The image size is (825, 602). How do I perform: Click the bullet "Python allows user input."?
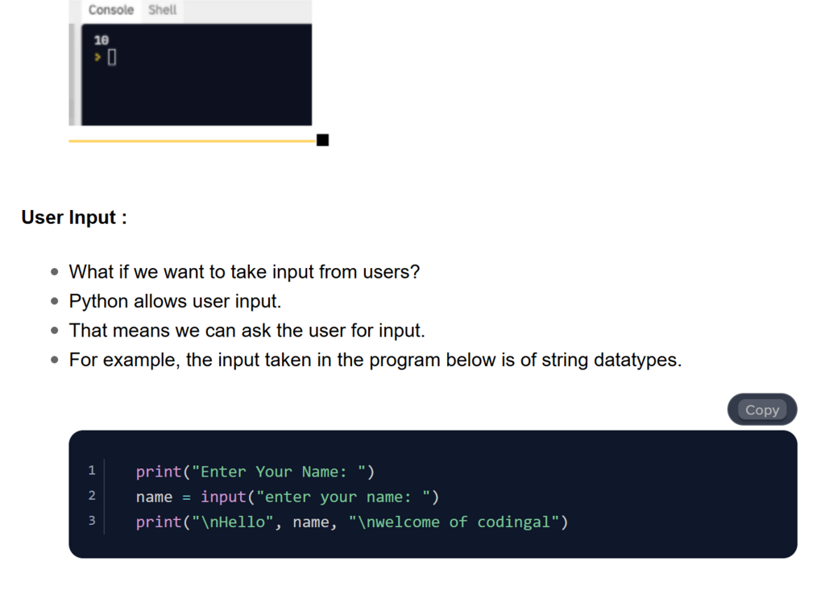click(x=175, y=302)
